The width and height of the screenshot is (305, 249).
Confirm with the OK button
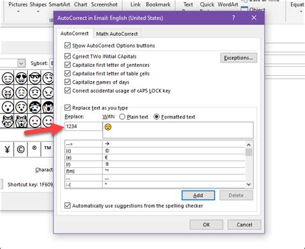point(207,225)
